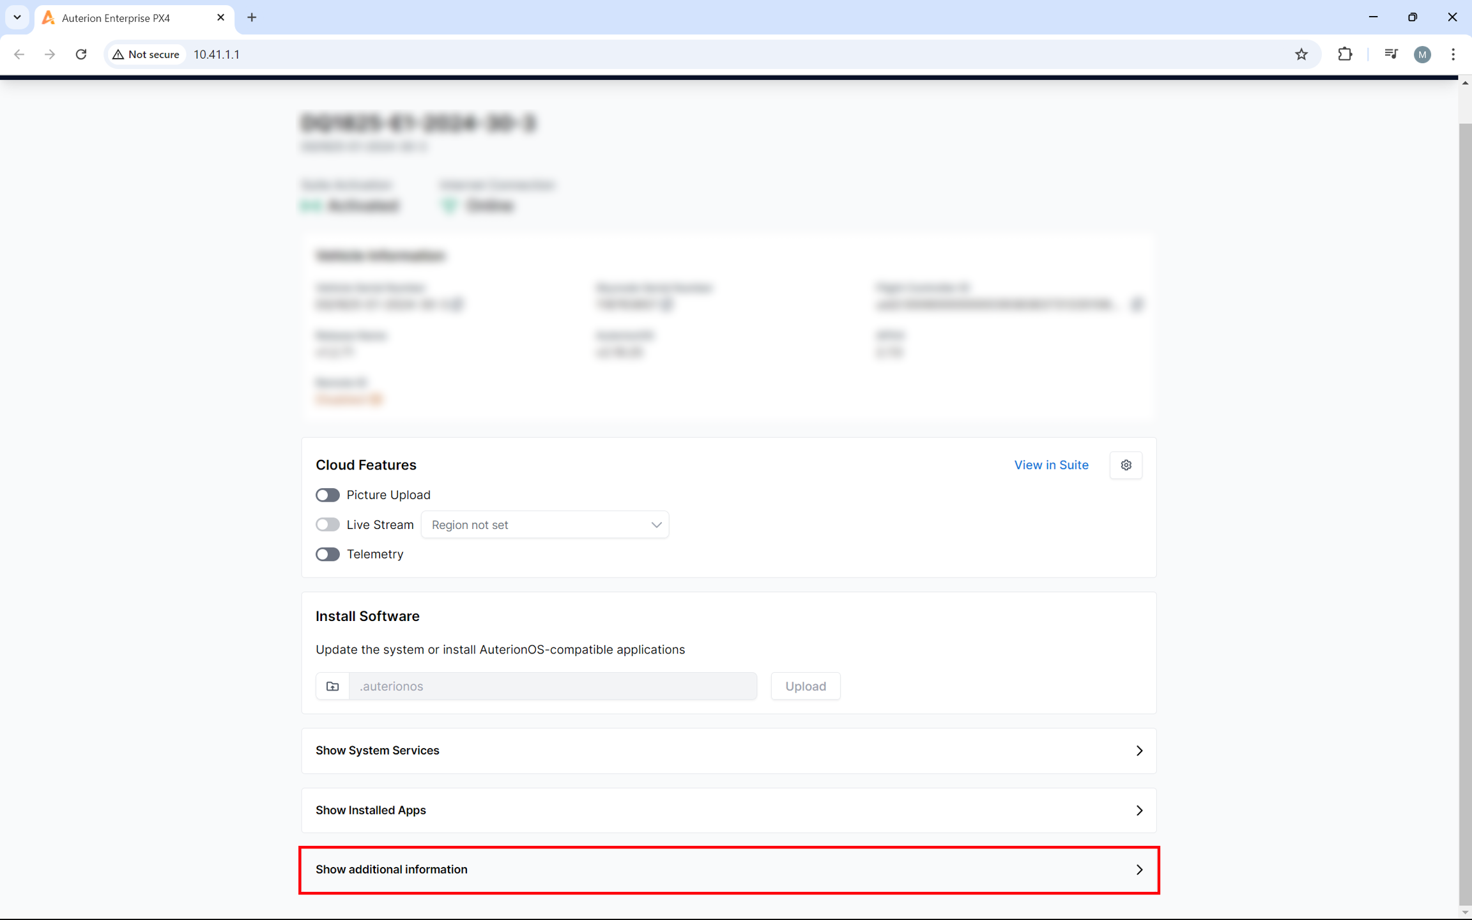Open the browser extensions puzzle icon
The width and height of the screenshot is (1472, 920).
coord(1345,54)
